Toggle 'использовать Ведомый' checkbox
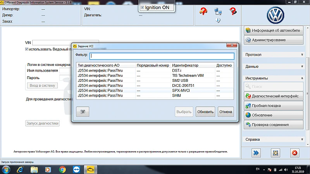 (x=27, y=49)
